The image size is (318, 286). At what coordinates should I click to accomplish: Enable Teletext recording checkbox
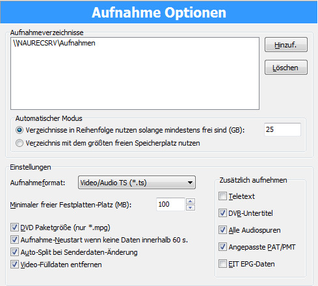pyautogui.click(x=222, y=196)
